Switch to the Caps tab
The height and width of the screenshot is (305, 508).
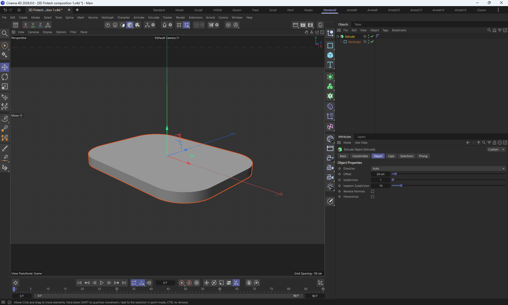click(x=391, y=156)
